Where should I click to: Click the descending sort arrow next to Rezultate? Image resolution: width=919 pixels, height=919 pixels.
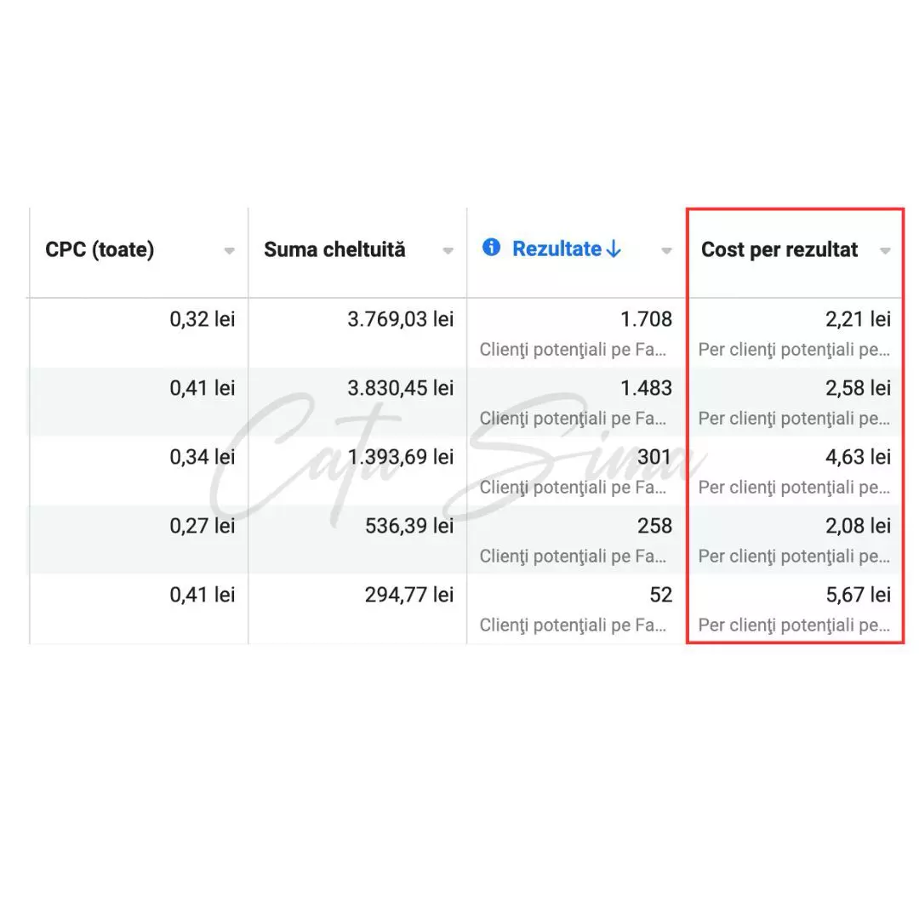(x=614, y=249)
